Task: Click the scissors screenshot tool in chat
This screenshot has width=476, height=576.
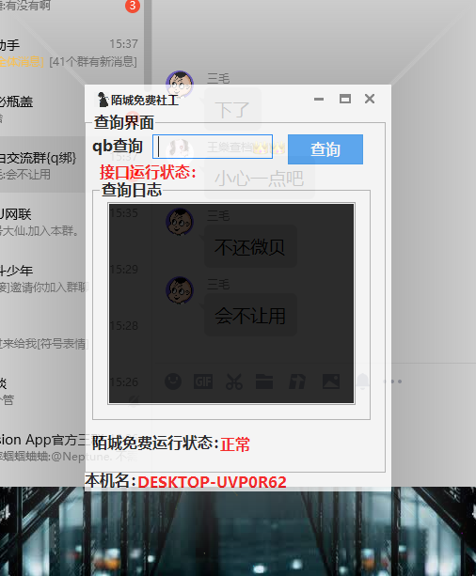Action: [234, 381]
